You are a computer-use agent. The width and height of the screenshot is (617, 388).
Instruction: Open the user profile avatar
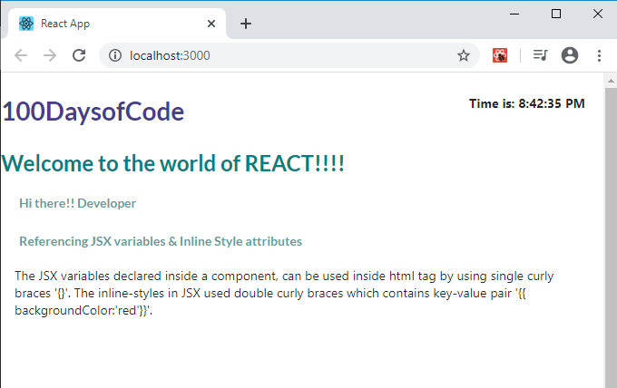(x=570, y=55)
